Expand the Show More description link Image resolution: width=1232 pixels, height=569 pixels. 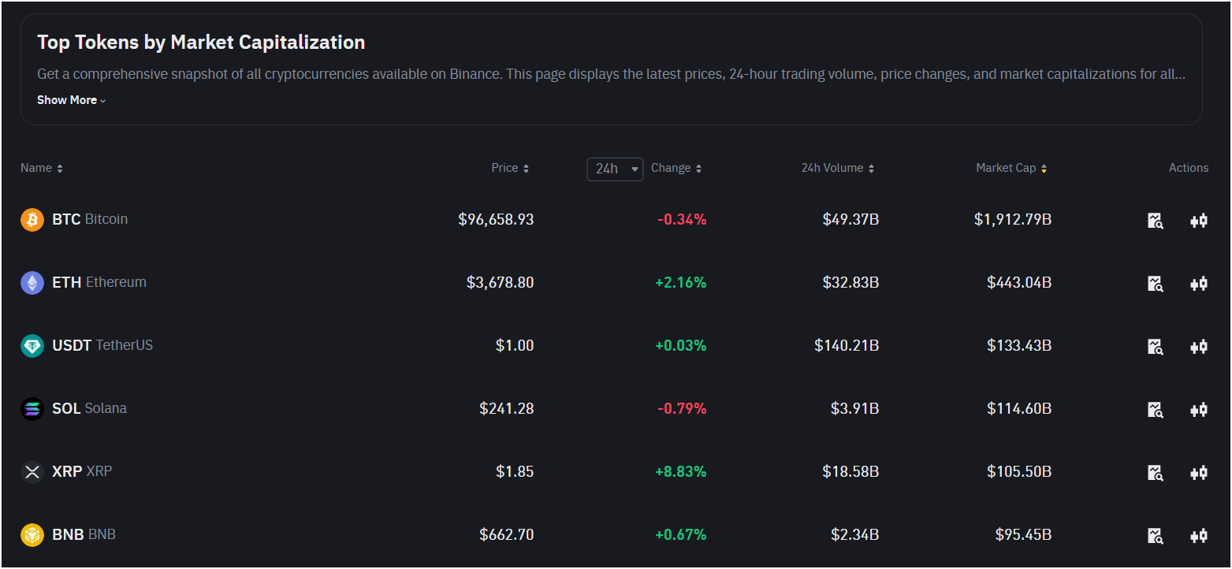[x=71, y=100]
